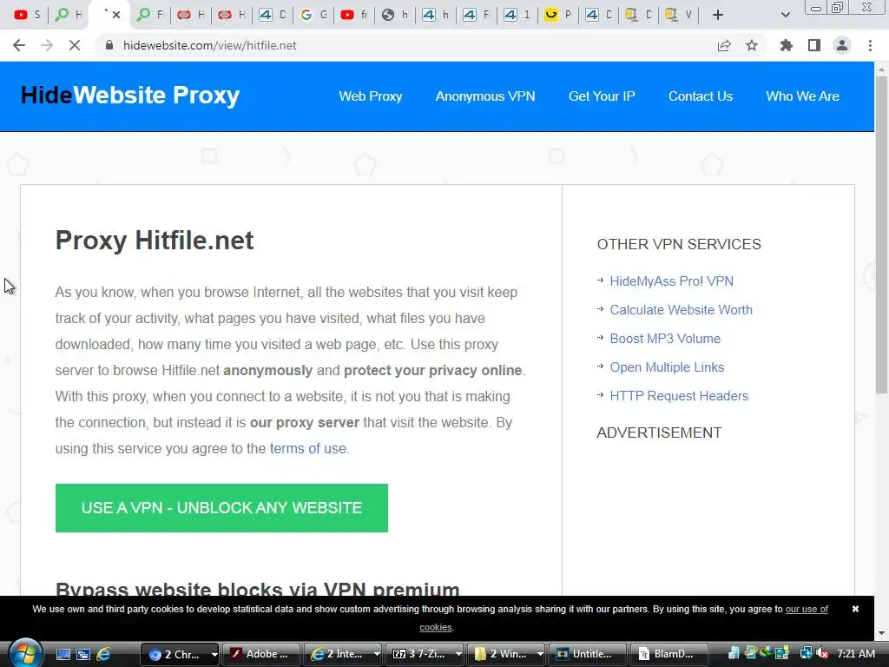Open the Chrome three-dot menu
The width and height of the screenshot is (889, 667).
click(870, 45)
